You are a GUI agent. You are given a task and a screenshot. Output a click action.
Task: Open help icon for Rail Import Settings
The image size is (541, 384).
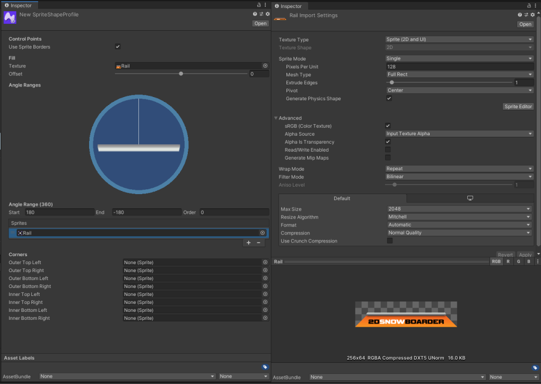pos(520,15)
